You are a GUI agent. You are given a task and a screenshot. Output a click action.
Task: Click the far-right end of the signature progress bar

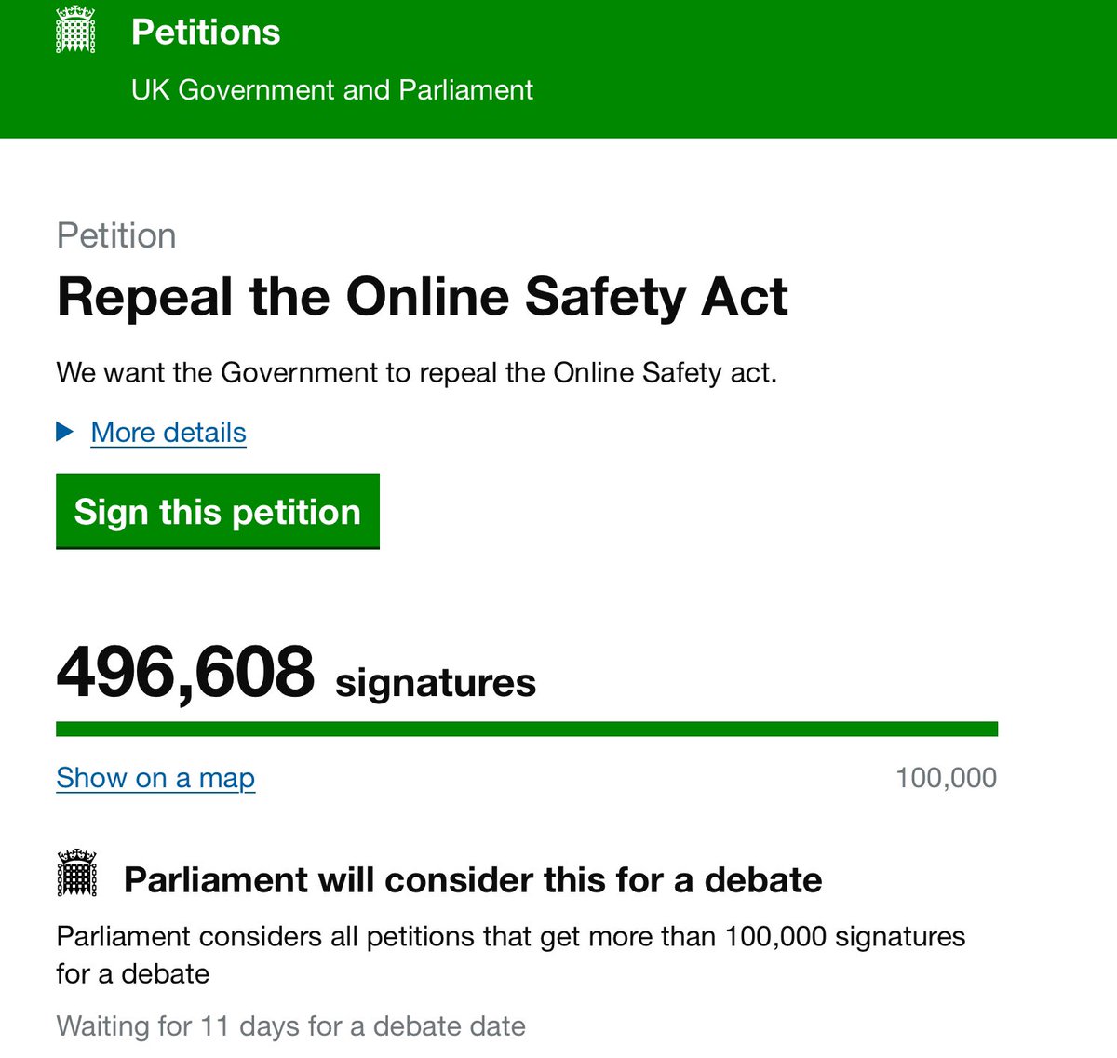click(x=990, y=729)
